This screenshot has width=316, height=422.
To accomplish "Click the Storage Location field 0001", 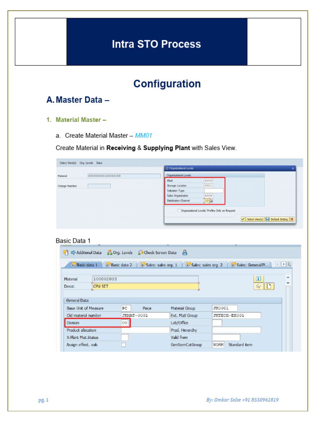I will click(209, 185).
